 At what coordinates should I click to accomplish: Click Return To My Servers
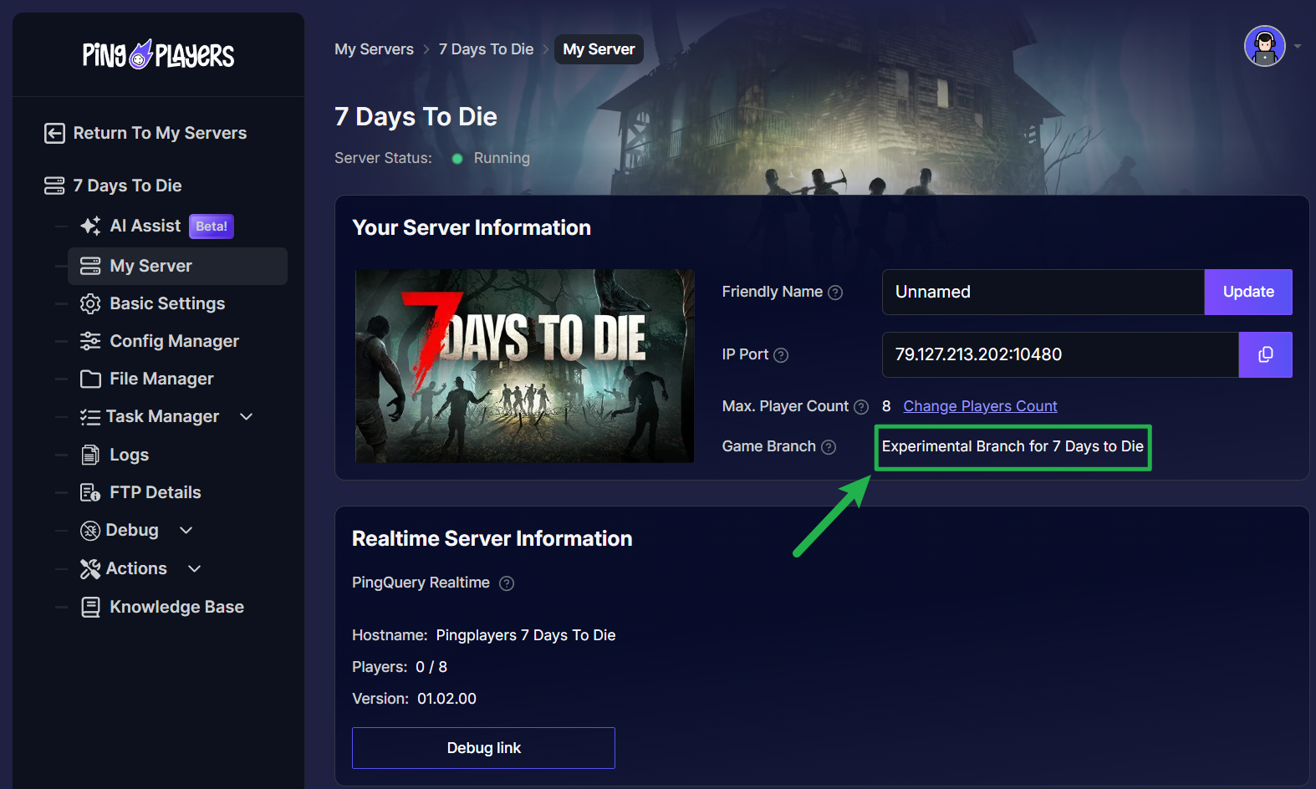click(x=160, y=133)
